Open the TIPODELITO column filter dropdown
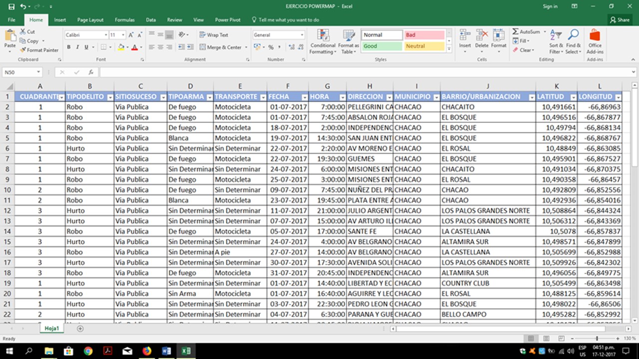 point(110,97)
